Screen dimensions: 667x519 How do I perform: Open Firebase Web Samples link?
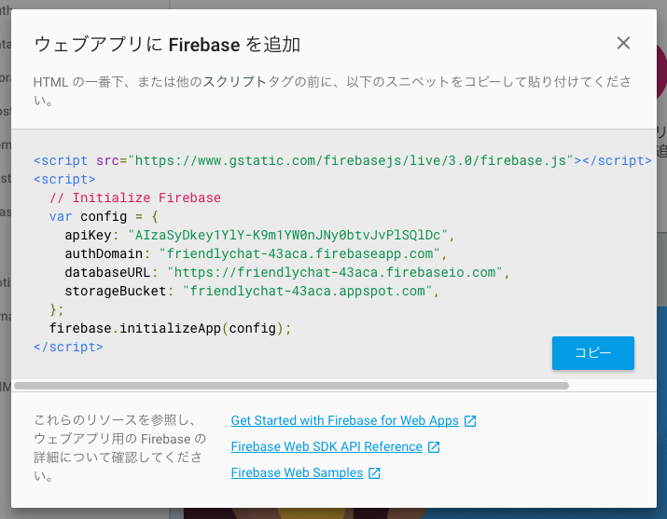[297, 472]
